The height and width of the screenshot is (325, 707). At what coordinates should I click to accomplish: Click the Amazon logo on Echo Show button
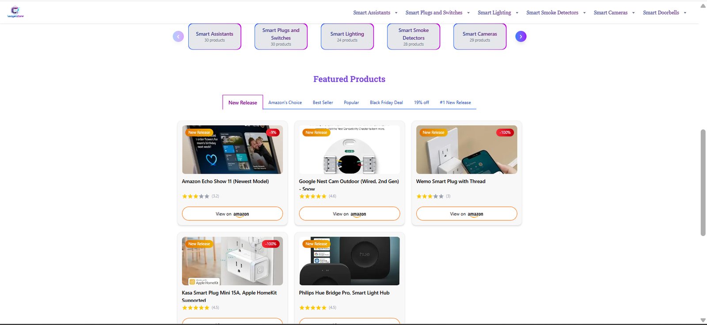pos(242,214)
